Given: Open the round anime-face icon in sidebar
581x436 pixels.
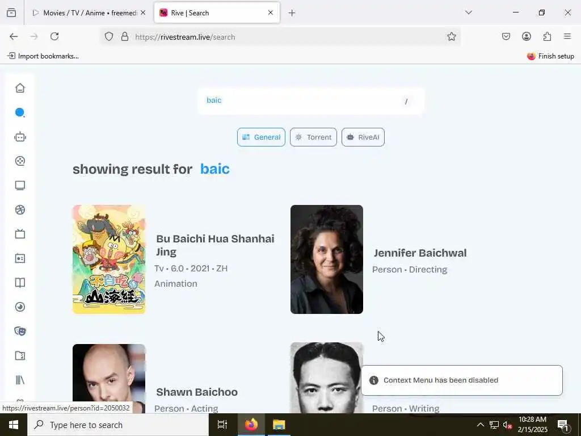Looking at the screenshot, I should (x=20, y=307).
